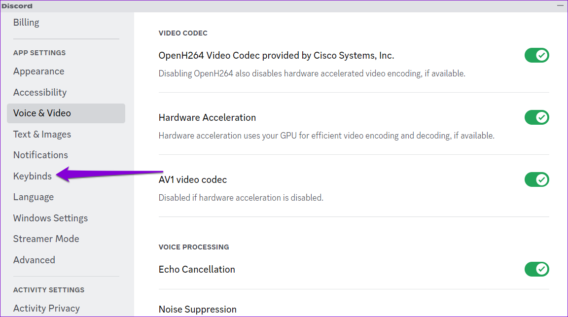The height and width of the screenshot is (317, 568).
Task: Open the Language settings page
Action: pyautogui.click(x=34, y=197)
